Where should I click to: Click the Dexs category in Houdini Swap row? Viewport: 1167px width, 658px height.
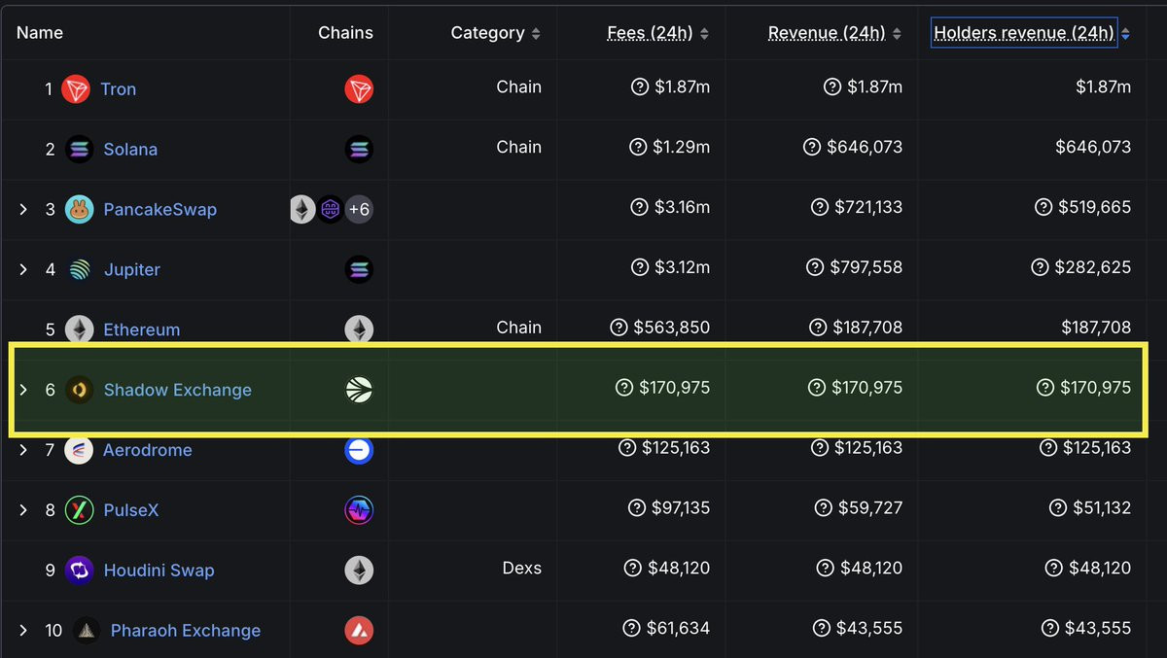point(522,568)
